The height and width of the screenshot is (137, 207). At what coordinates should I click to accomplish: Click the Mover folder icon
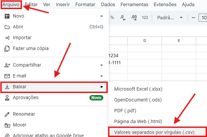[x=7, y=125]
